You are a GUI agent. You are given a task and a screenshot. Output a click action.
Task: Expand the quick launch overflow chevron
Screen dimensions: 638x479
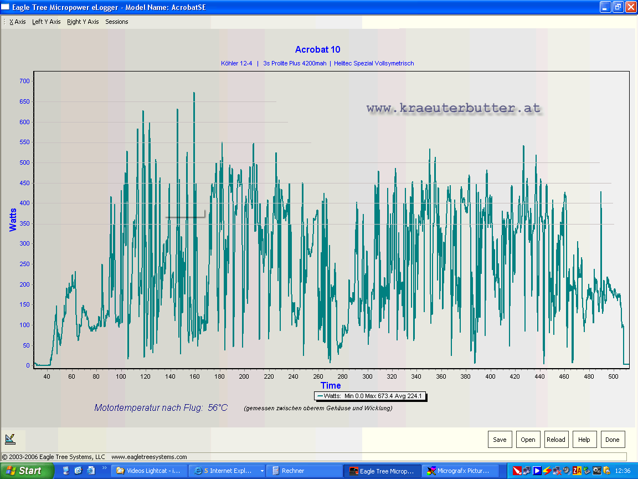(104, 468)
